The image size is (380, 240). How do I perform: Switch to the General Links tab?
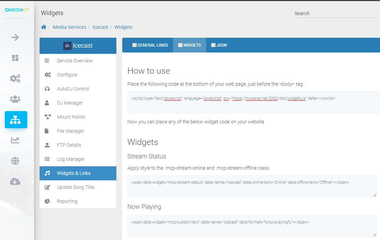click(x=150, y=45)
